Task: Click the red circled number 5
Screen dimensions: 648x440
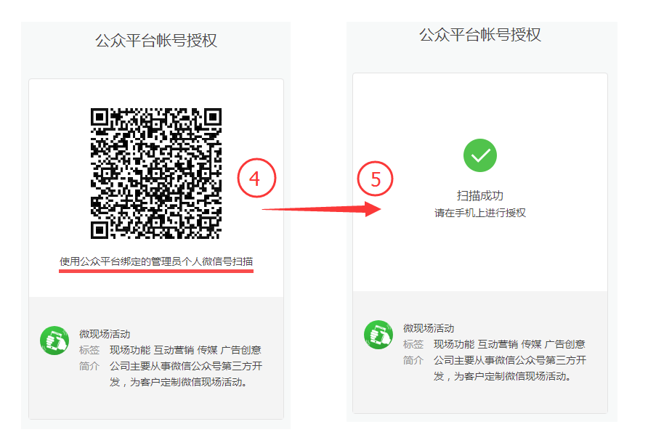Action: 376,179
